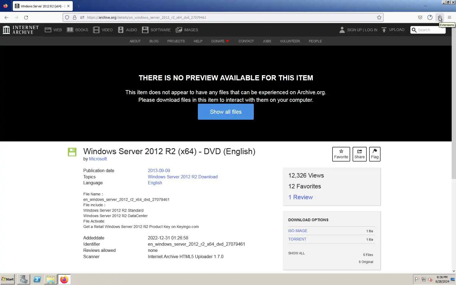This screenshot has height=285, width=456.
Task: Open the Contact menu item
Action: point(246,41)
